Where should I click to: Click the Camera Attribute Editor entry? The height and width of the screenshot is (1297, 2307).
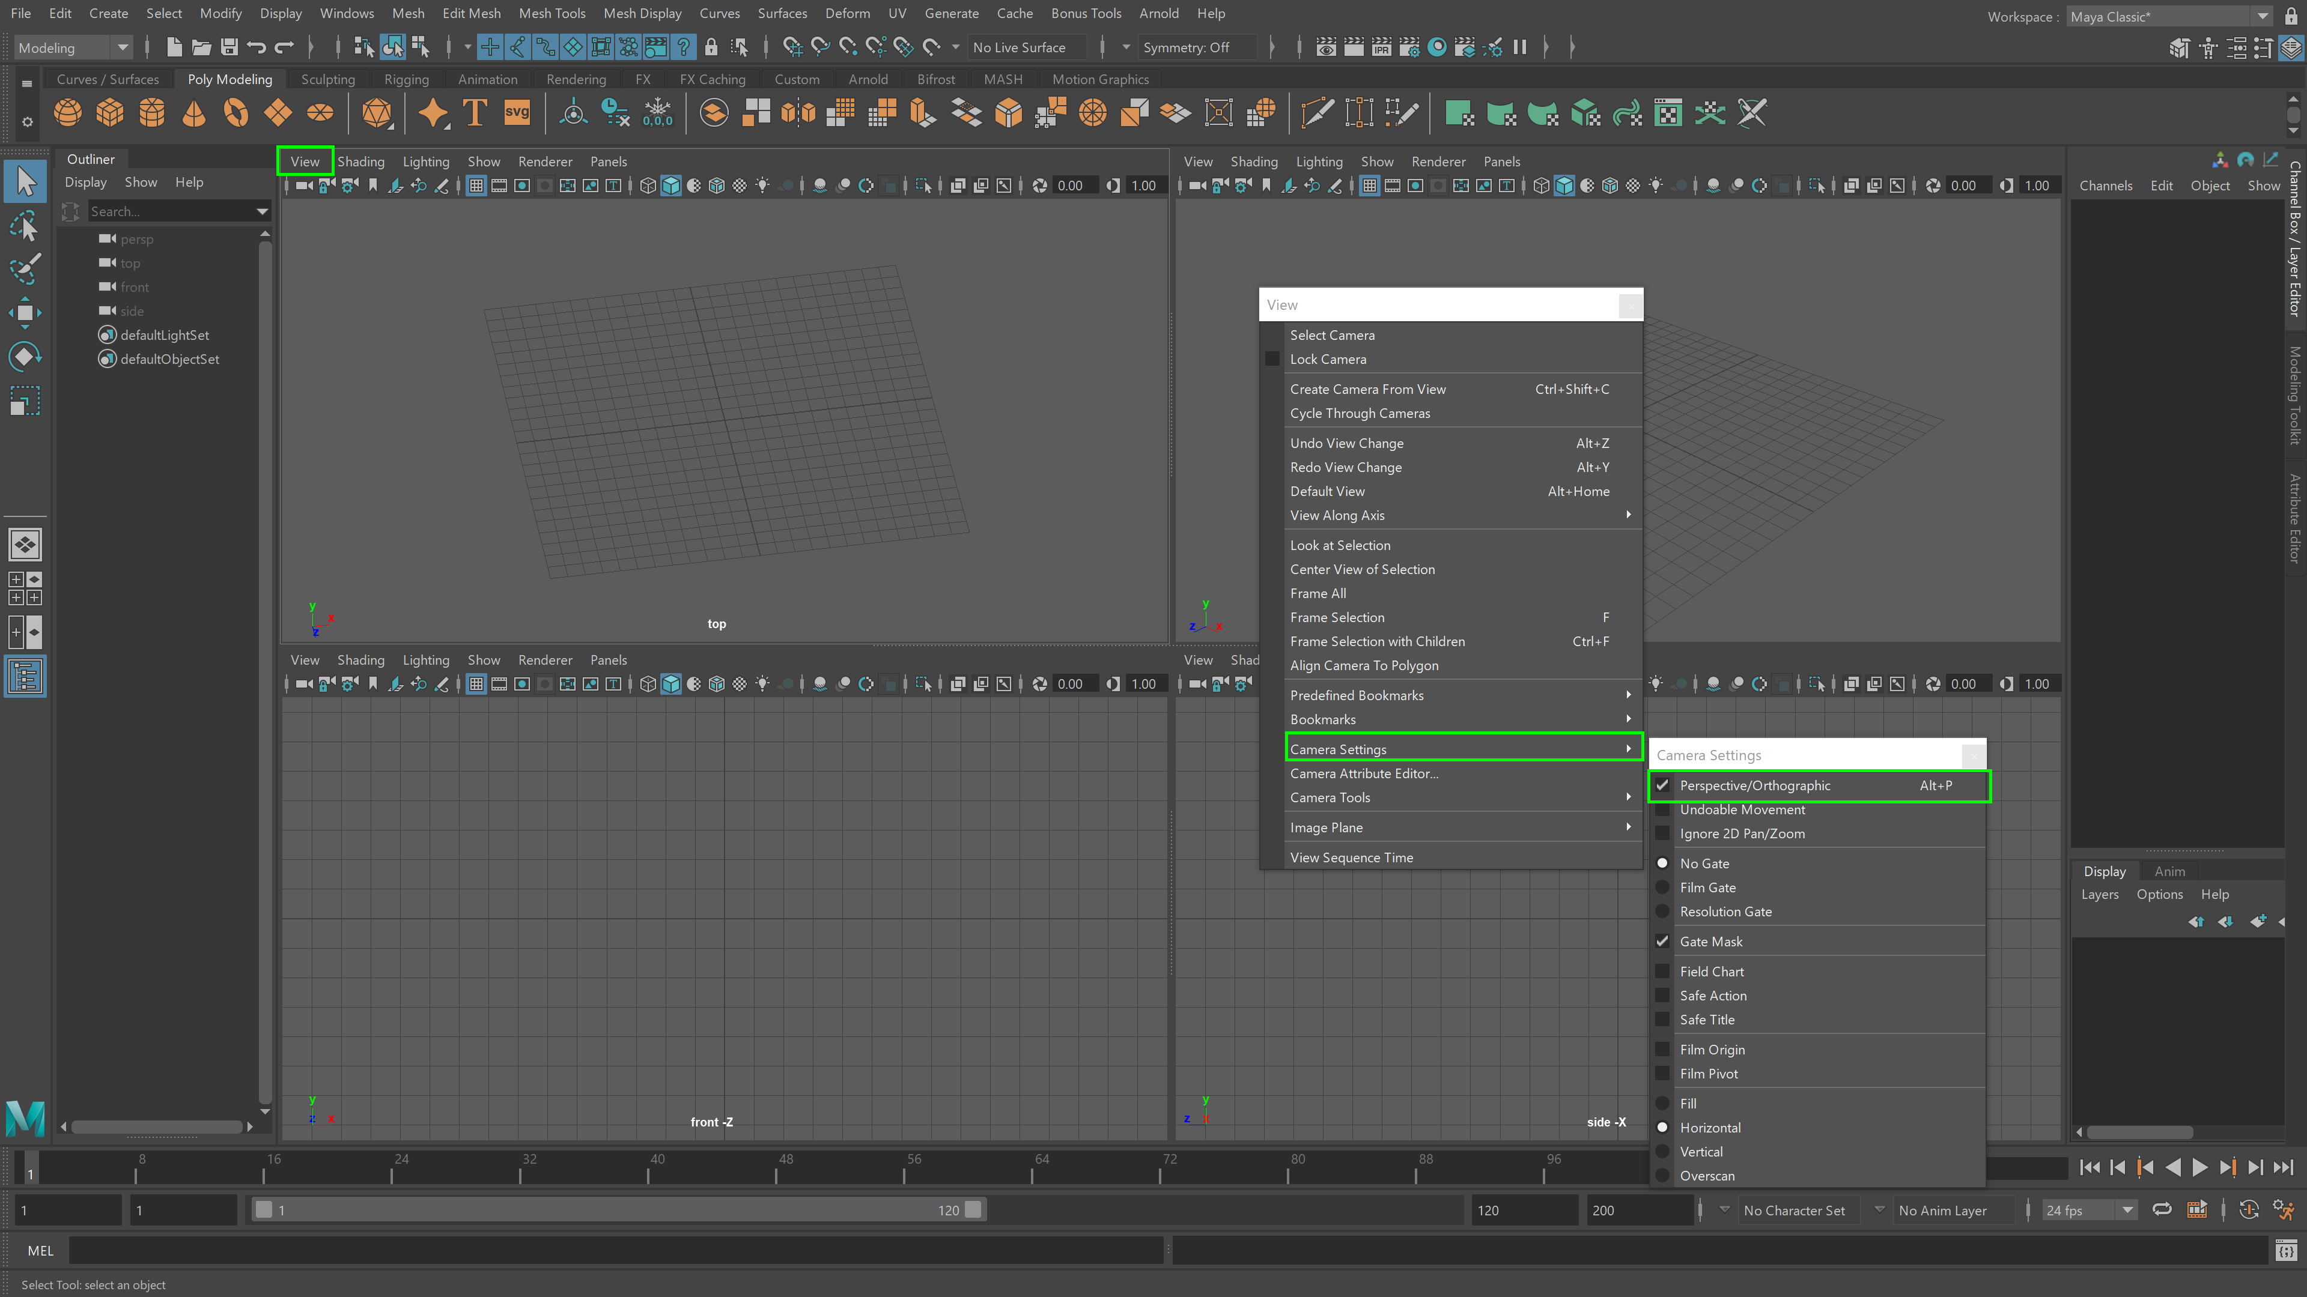[x=1363, y=773]
